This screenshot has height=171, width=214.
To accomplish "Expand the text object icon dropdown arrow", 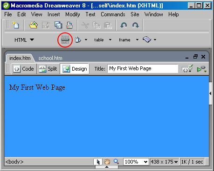I will tap(86, 40).
